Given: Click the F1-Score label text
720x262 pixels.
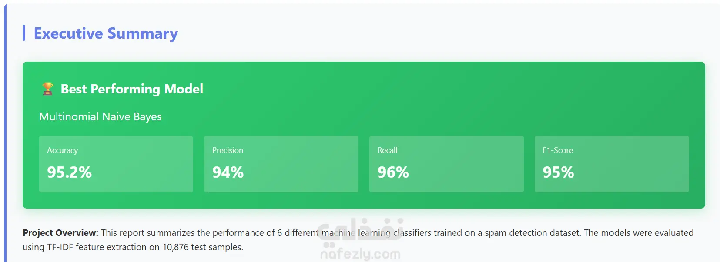Looking at the screenshot, I should point(558,150).
